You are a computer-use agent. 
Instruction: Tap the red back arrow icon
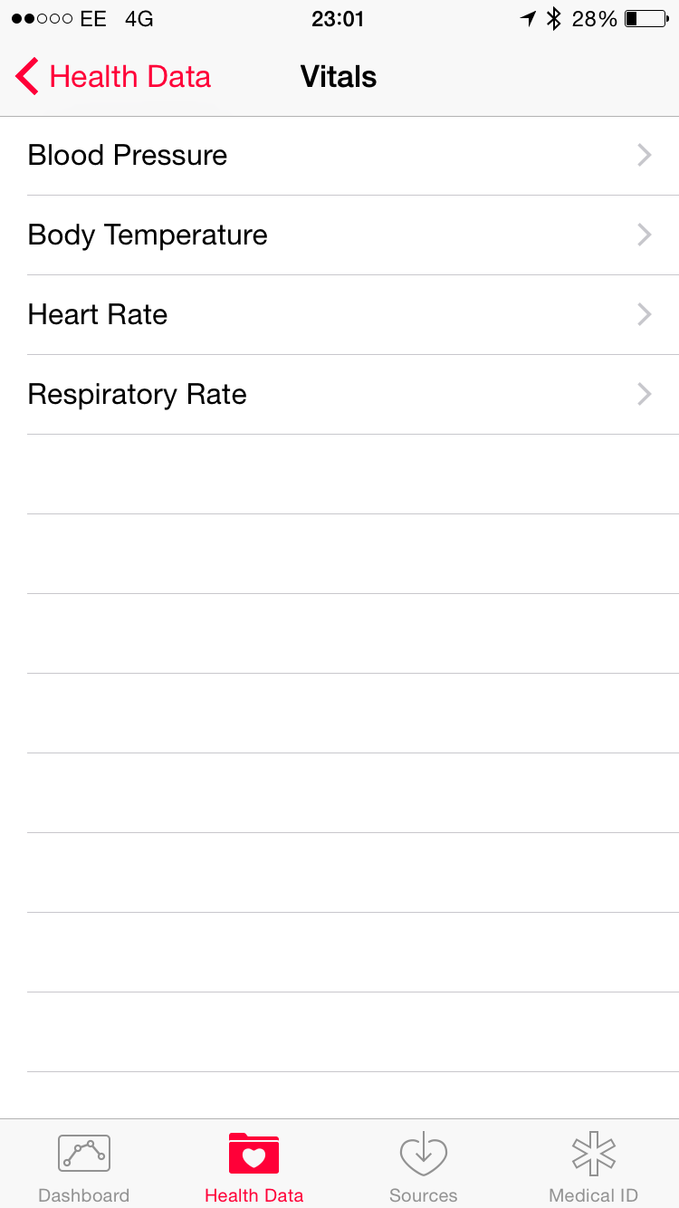(27, 77)
